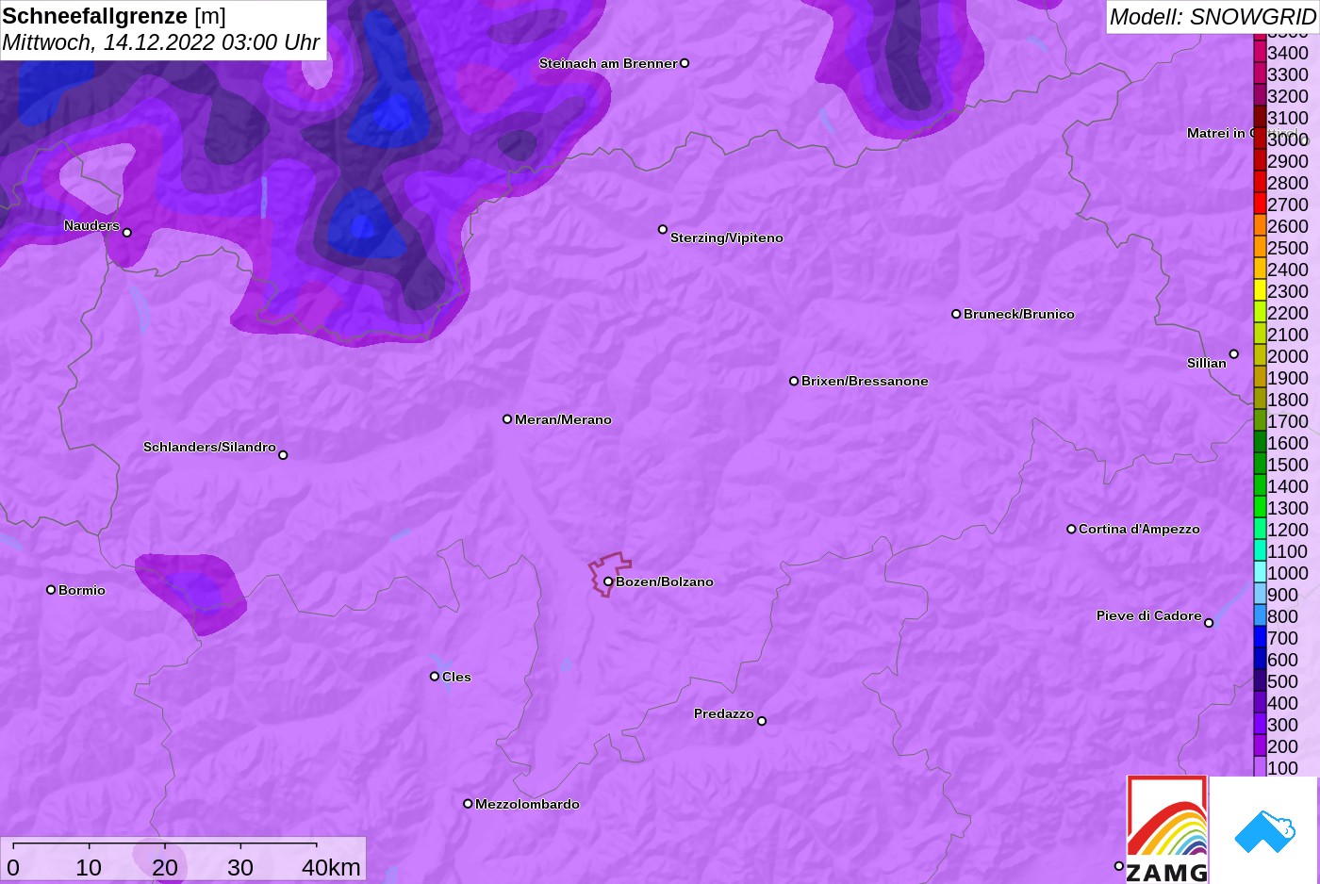Pick the pure blue legend swatch at 700
1320x884 pixels.
click(x=1260, y=637)
